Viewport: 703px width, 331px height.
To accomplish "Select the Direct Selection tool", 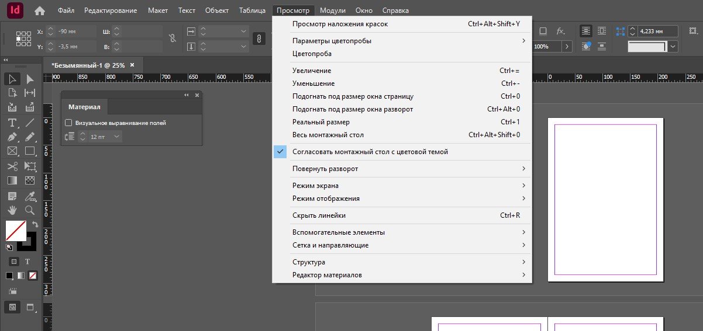I will click(30, 79).
